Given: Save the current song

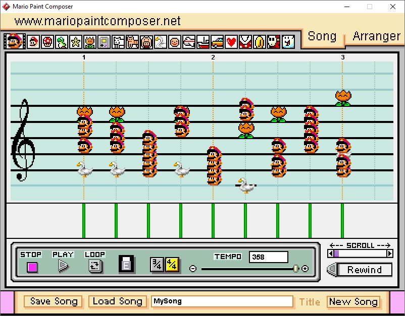Looking at the screenshot, I should click(53, 301).
